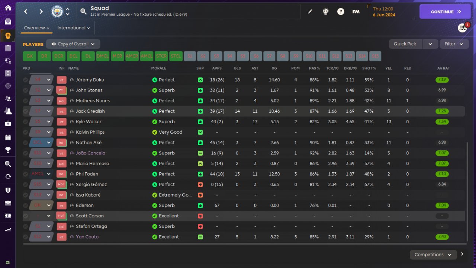Screen dimensions: 476x268
Task: Select the S1 substitute slot button
Action: click(190, 56)
